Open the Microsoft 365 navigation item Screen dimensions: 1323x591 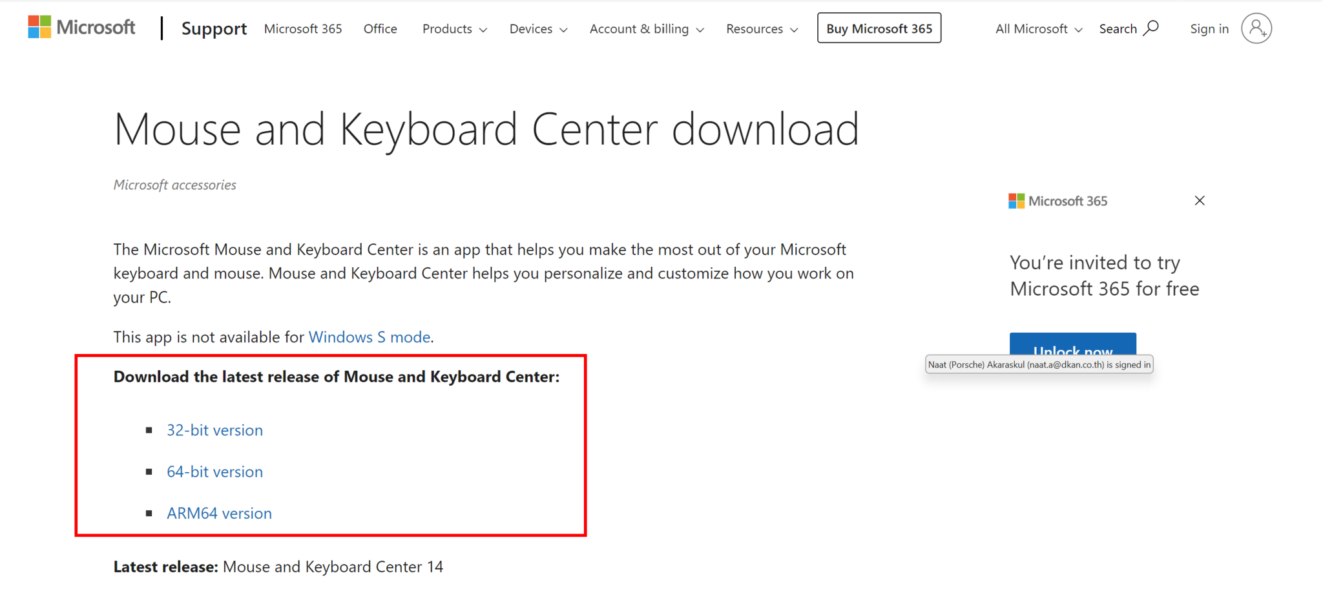[x=302, y=28]
